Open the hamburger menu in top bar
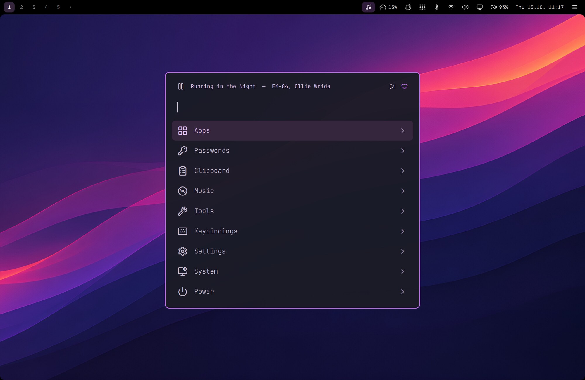 coord(574,7)
